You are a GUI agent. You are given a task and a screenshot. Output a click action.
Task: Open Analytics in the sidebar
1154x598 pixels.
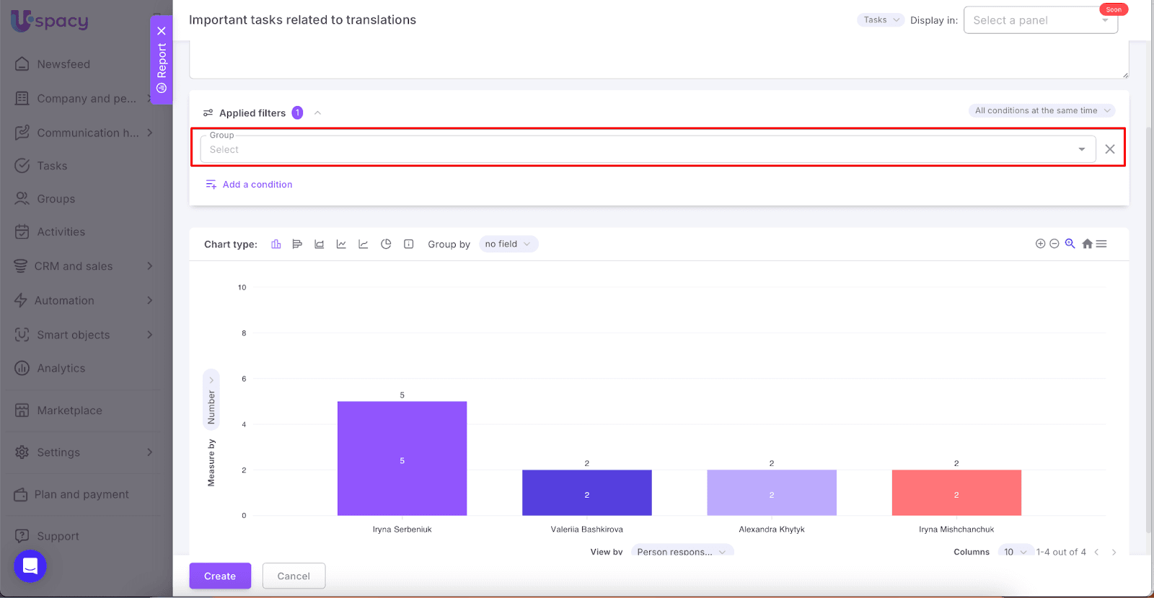click(x=61, y=369)
